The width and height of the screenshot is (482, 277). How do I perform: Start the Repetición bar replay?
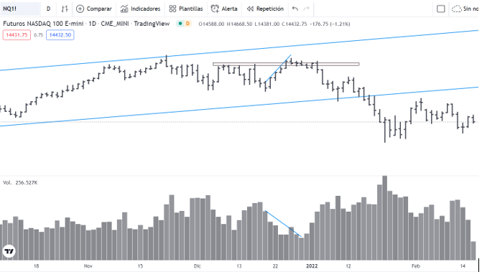click(x=265, y=9)
